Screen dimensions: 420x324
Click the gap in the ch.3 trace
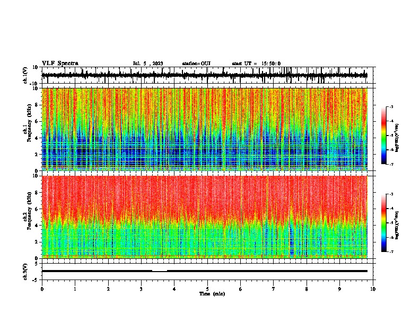click(160, 271)
